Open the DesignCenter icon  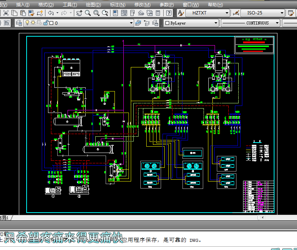tap(124, 13)
